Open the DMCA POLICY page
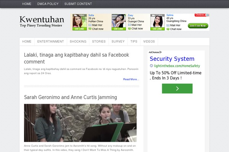This screenshot has width=229, height=152. coord(48,4)
